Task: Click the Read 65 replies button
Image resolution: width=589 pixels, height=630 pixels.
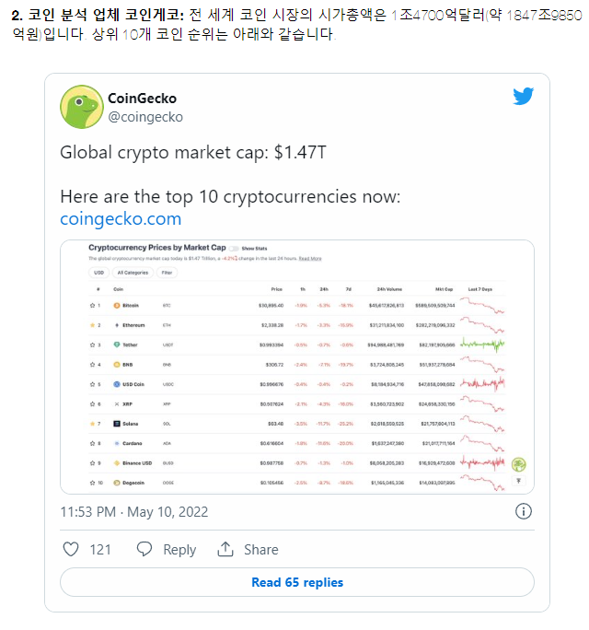Action: tap(297, 582)
